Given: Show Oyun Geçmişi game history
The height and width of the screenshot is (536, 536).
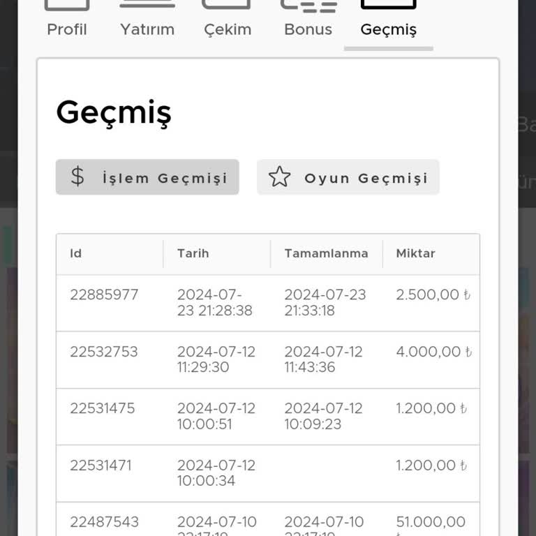Looking at the screenshot, I should coord(348,177).
